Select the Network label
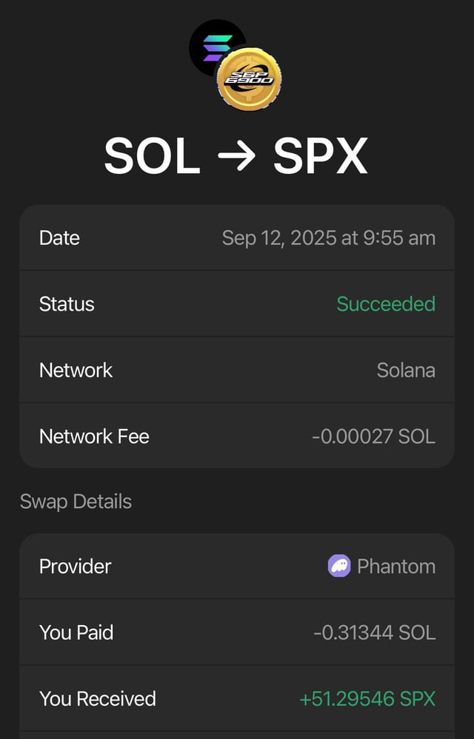The width and height of the screenshot is (474, 739). pyautogui.click(x=76, y=370)
